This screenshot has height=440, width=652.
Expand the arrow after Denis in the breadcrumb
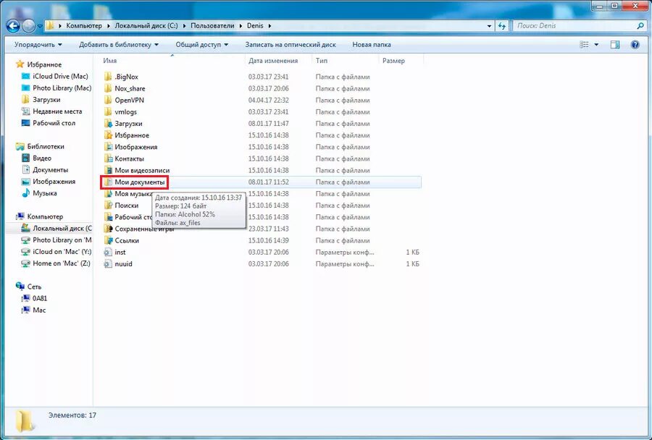269,26
